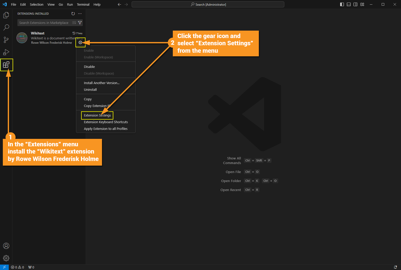The width and height of the screenshot is (401, 270).
Task: Open the Search view in activity bar
Action: click(6, 27)
